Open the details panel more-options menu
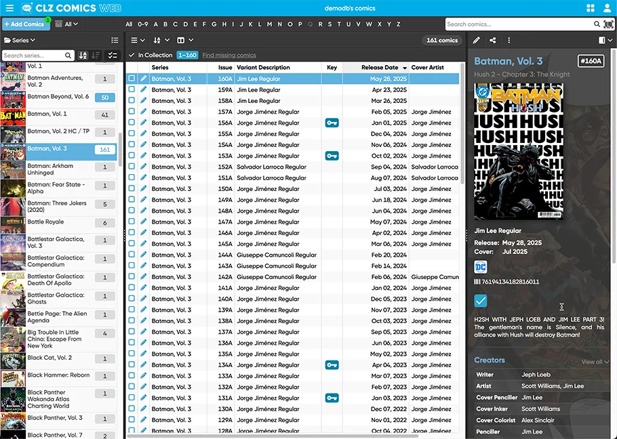Image resolution: width=617 pixels, height=439 pixels. coord(509,40)
